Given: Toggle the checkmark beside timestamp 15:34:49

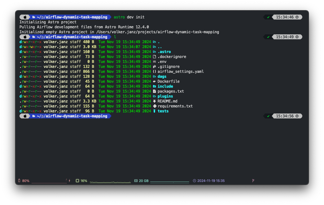Looking at the screenshot, I should 268,37.
